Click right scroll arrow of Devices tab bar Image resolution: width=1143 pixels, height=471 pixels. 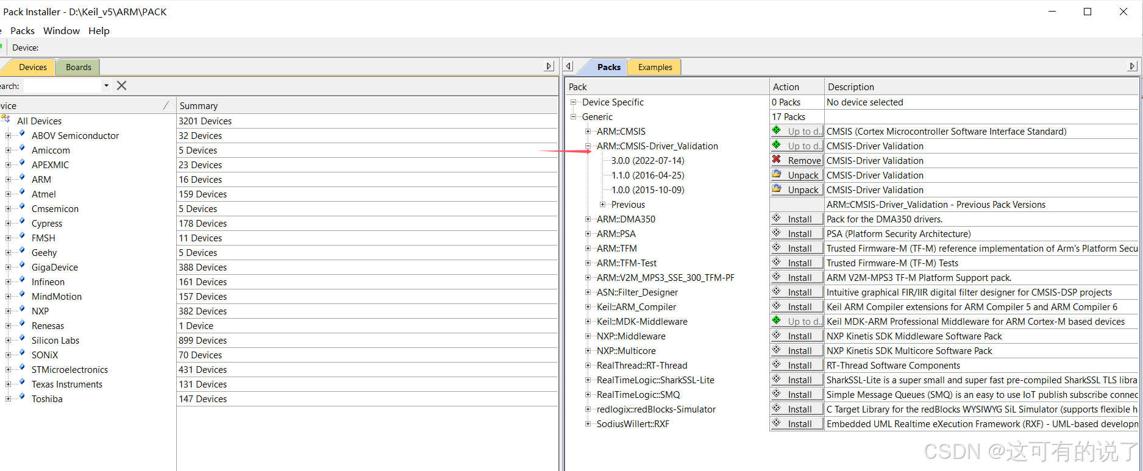click(x=549, y=66)
